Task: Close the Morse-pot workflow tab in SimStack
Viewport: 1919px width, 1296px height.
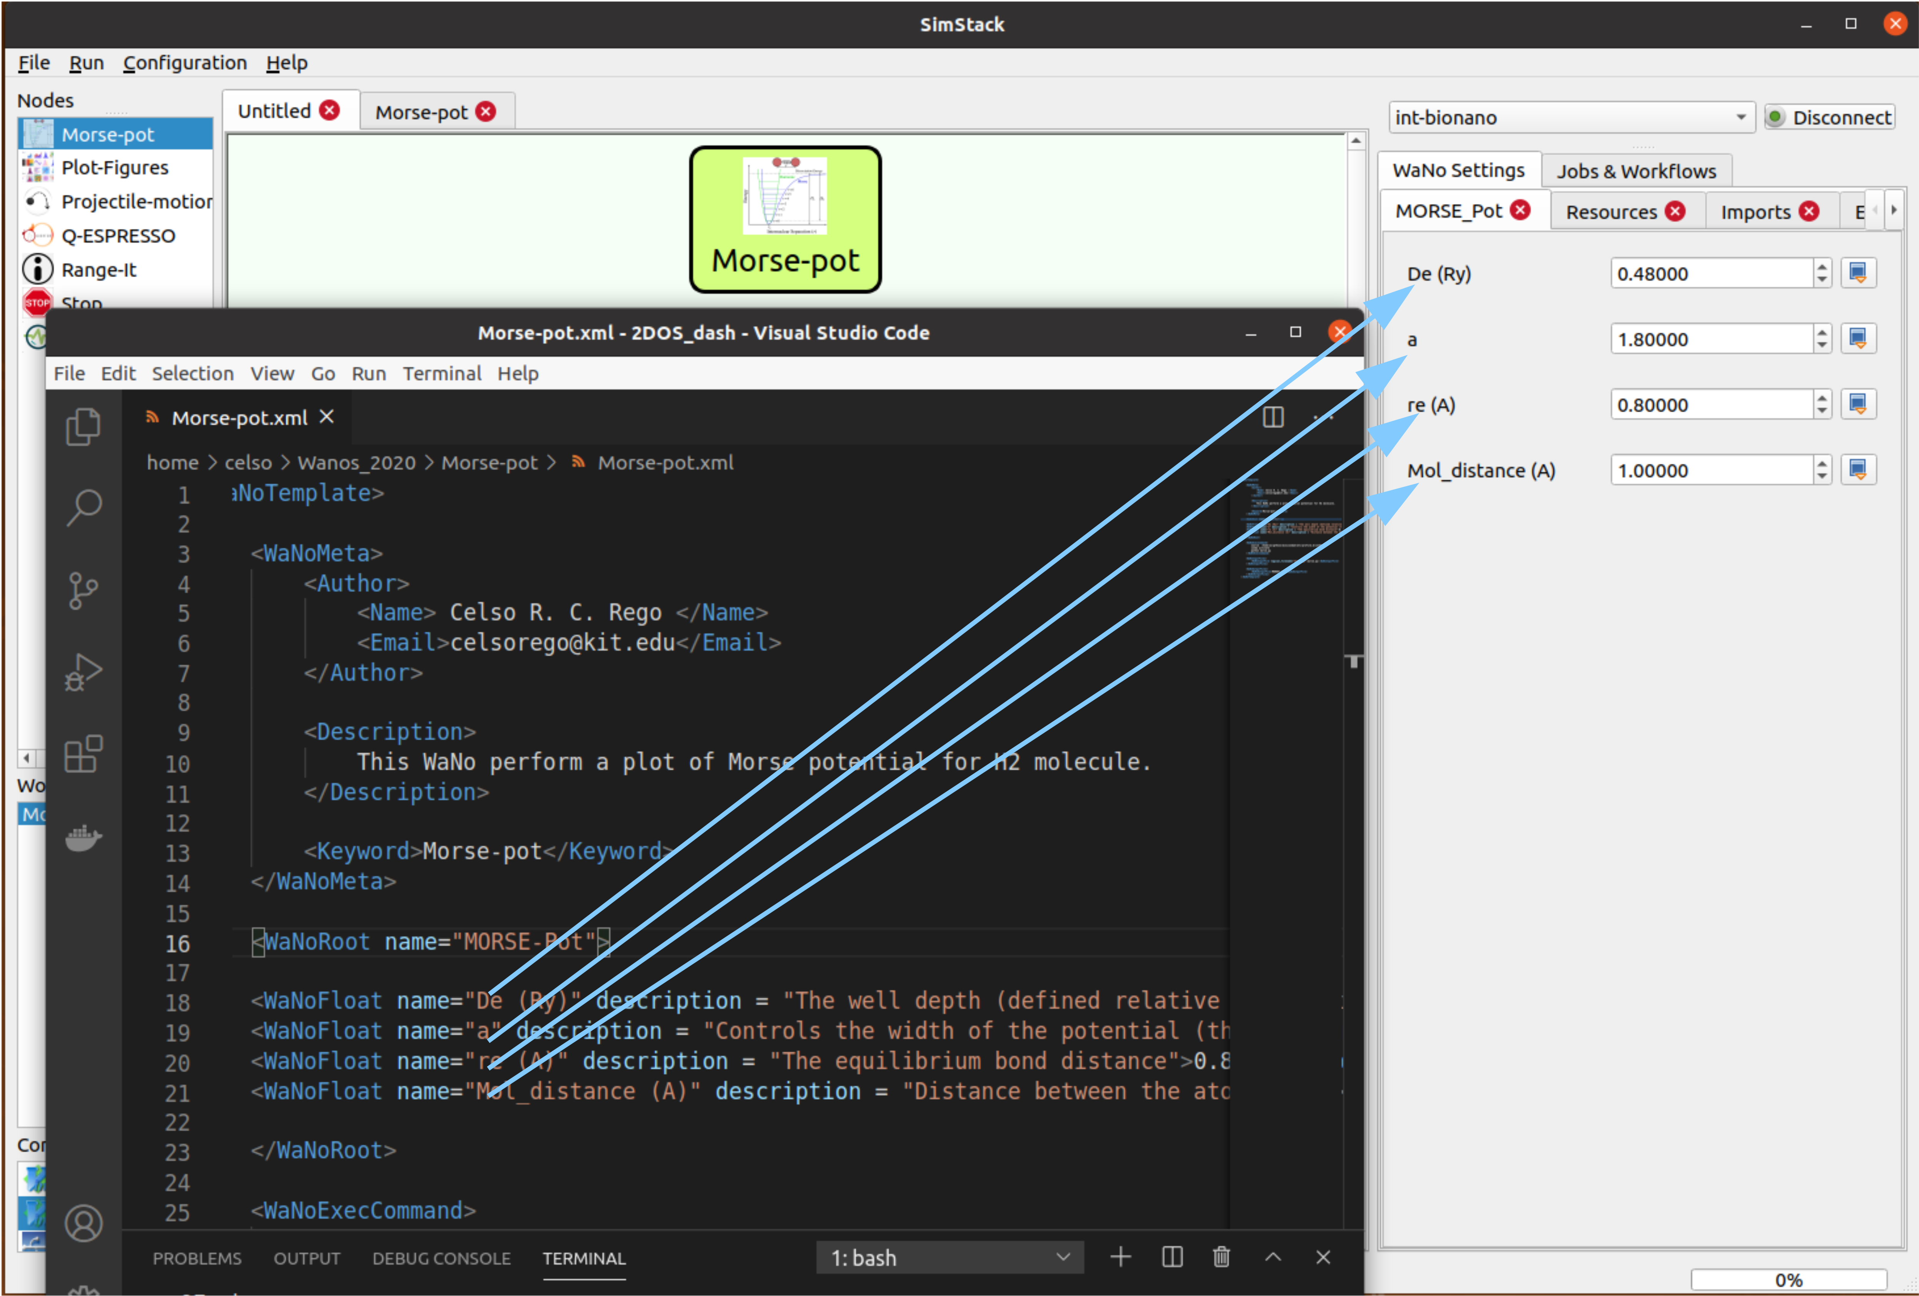Action: tap(486, 112)
